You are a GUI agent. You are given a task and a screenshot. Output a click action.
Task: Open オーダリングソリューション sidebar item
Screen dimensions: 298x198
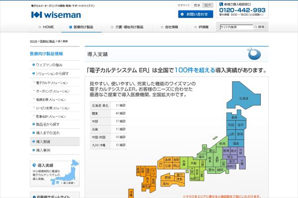tap(55, 91)
